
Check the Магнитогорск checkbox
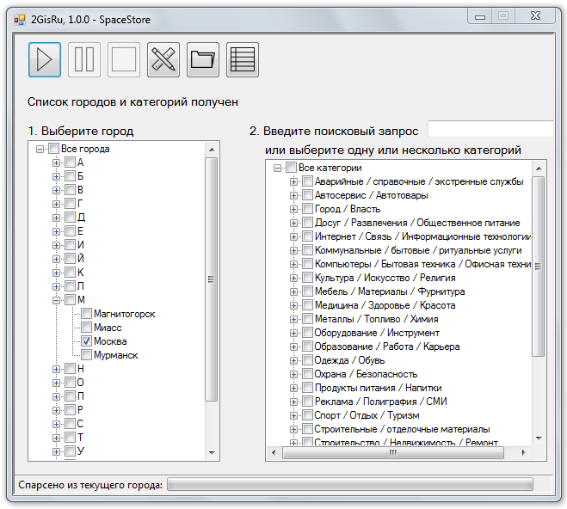[x=86, y=314]
